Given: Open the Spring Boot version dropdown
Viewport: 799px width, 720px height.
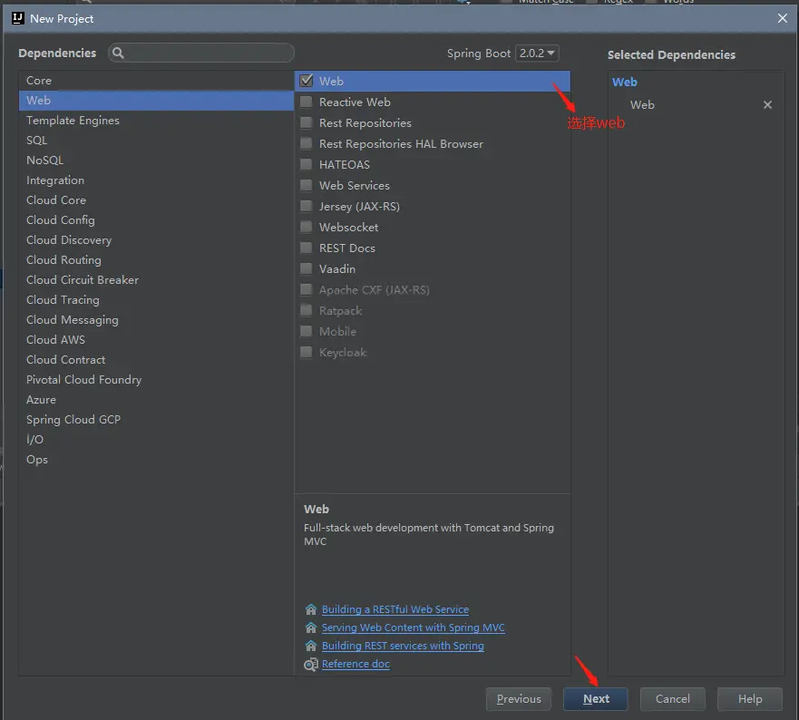Looking at the screenshot, I should pos(537,53).
